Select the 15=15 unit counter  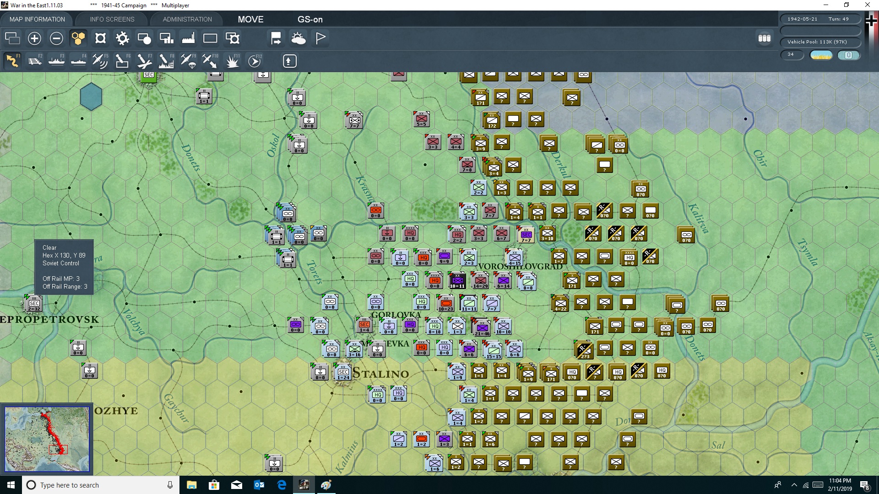pos(494,350)
